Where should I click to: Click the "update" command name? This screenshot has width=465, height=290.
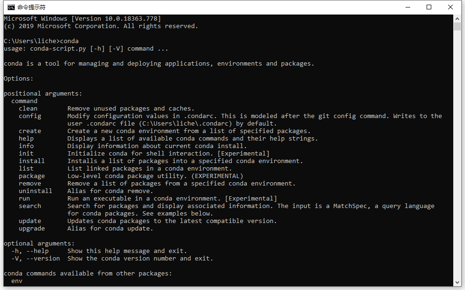pos(30,221)
